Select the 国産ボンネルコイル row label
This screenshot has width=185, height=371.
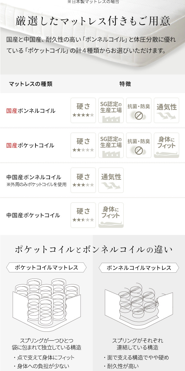(x=31, y=111)
